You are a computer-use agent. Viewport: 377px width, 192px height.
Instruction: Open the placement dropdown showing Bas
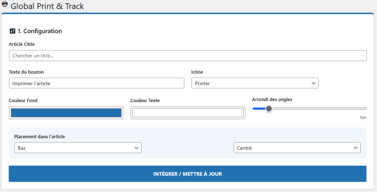(78, 148)
